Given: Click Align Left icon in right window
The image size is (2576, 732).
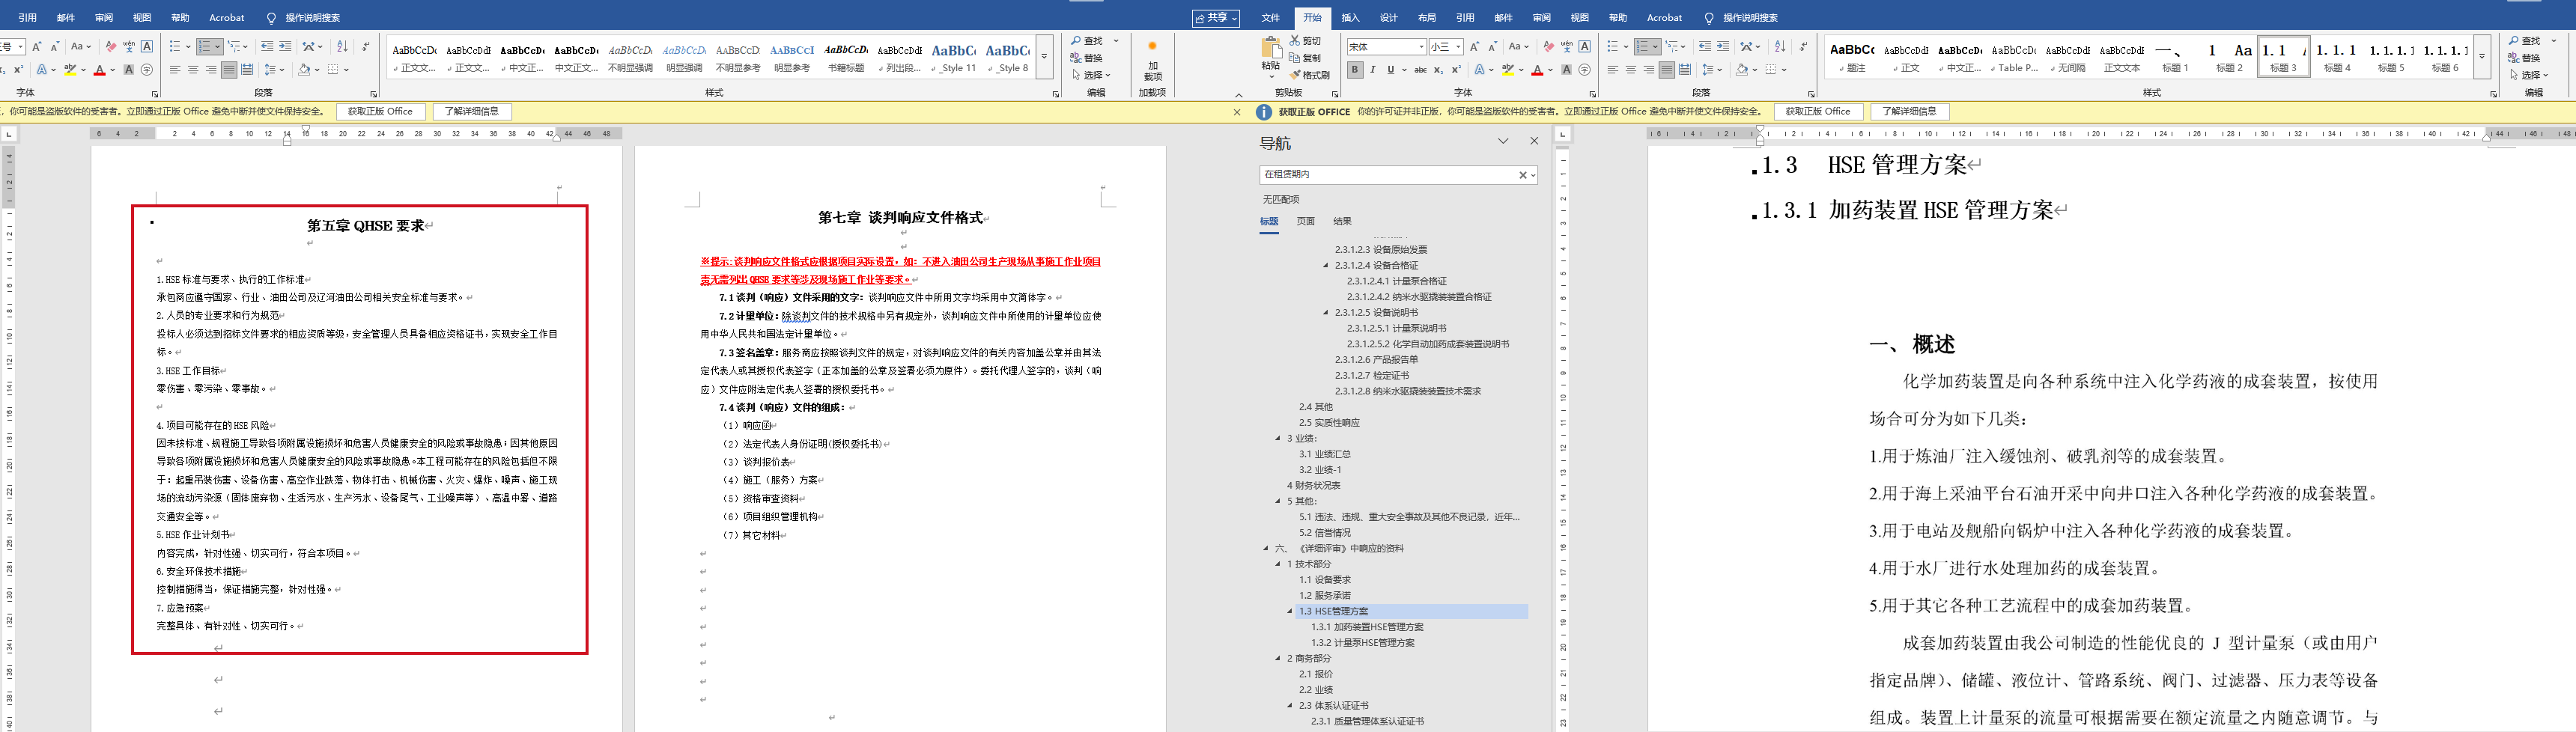Looking at the screenshot, I should click(x=1612, y=70).
